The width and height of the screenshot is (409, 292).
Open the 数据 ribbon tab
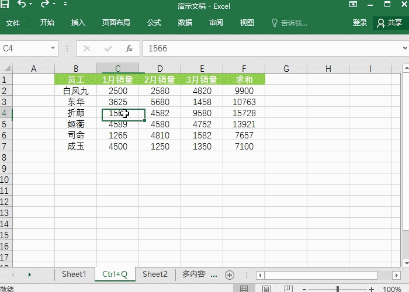tap(185, 23)
